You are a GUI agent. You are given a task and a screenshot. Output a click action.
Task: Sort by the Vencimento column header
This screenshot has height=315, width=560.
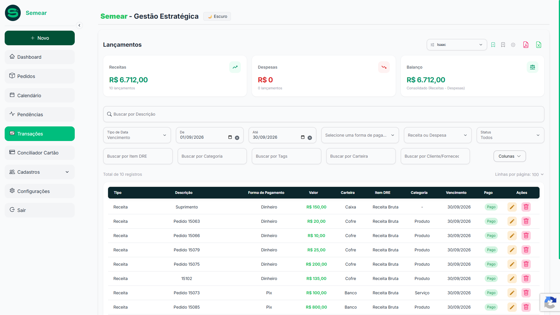tap(456, 193)
